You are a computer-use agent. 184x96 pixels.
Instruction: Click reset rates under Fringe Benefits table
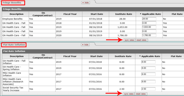click(x=141, y=40)
